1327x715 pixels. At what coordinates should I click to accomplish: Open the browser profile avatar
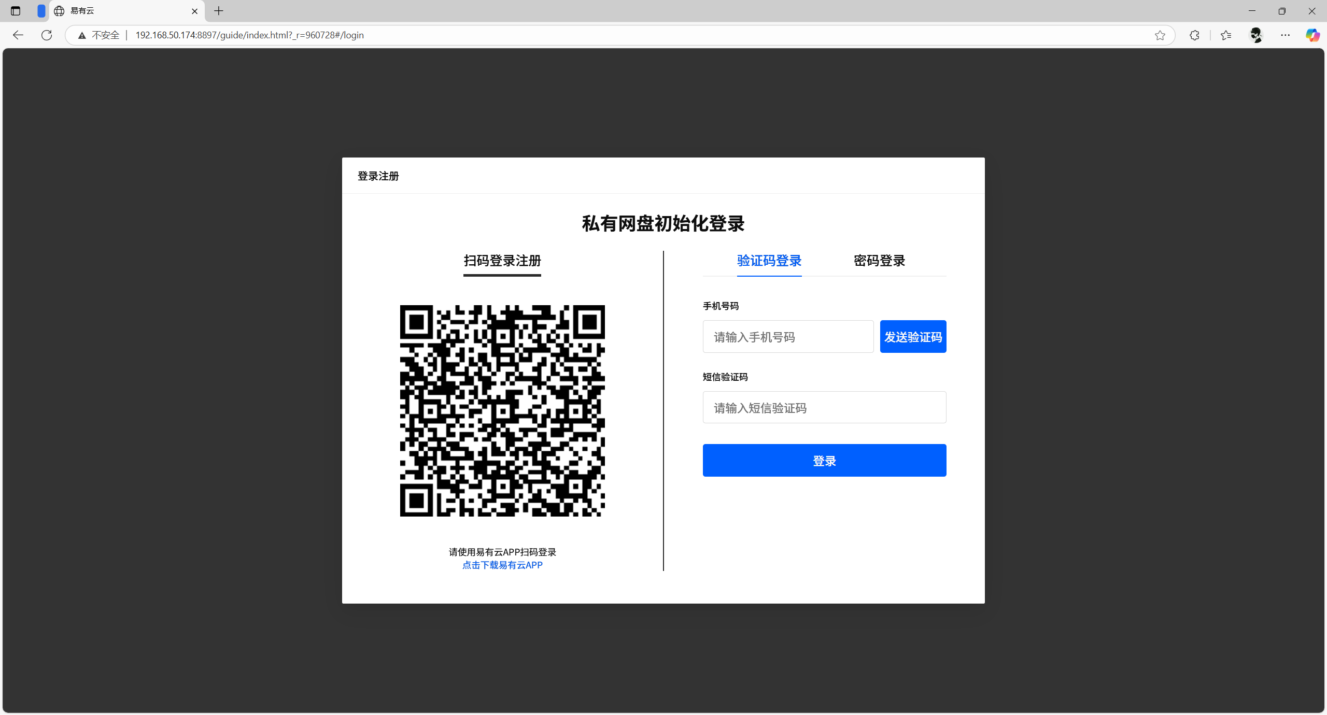click(1256, 35)
